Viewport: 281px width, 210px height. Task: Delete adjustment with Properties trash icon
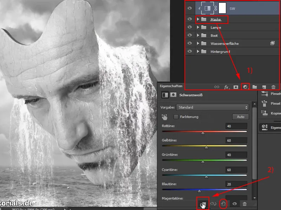pyautogui.click(x=244, y=204)
